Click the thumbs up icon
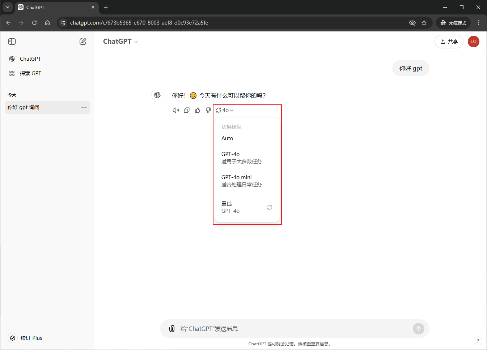Viewport: 487px width, 350px height. click(x=198, y=110)
